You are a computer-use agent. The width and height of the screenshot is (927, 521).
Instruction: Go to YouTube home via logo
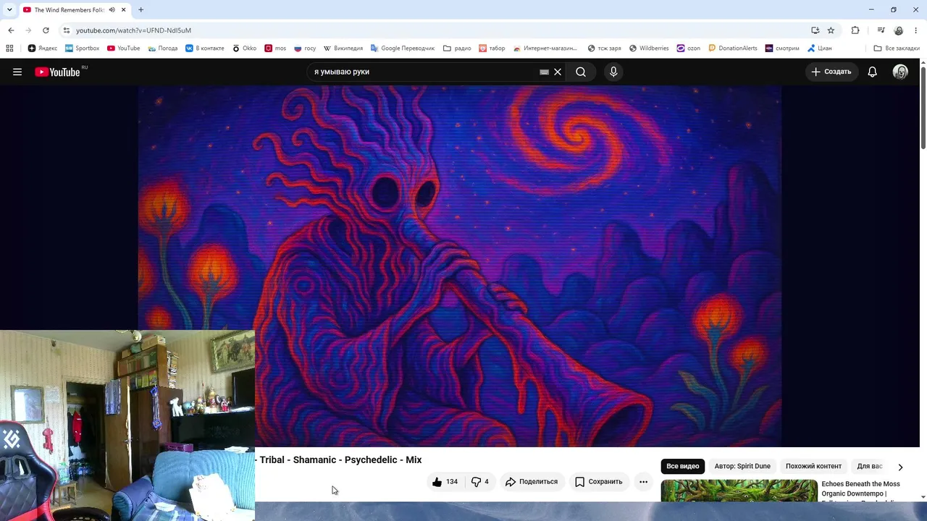coord(57,72)
